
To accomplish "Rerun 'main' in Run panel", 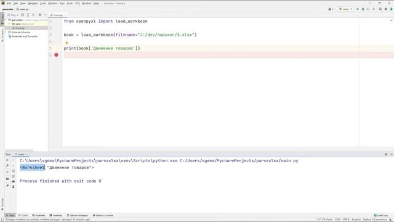I will (x=7, y=160).
